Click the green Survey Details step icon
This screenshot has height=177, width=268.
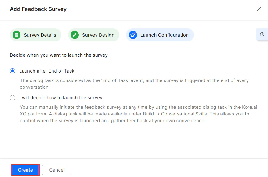16,35
